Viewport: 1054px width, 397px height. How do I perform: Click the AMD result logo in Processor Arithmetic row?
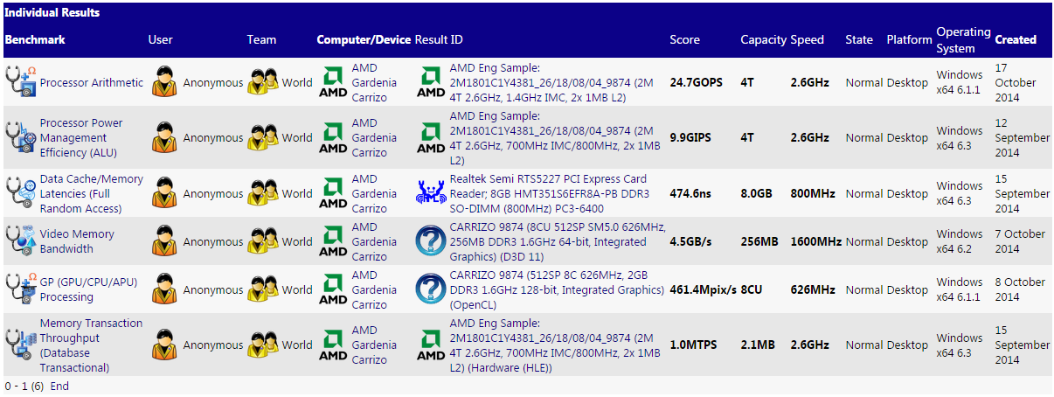[x=430, y=82]
